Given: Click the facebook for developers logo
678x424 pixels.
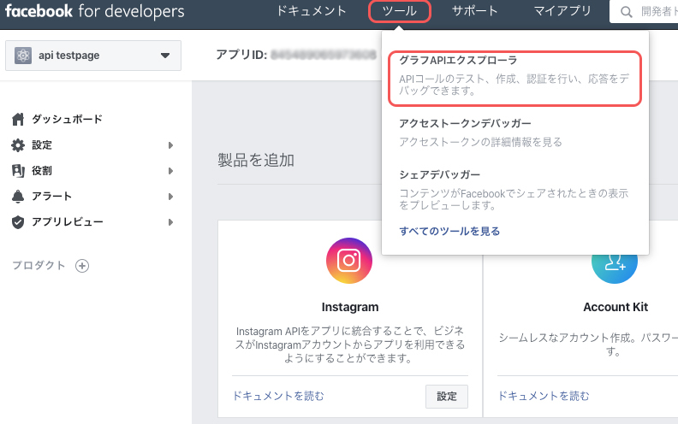Looking at the screenshot, I should coord(95,11).
